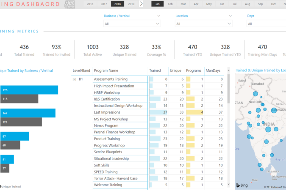Image resolution: width=286 pixels, height=190 pixels.
Task: Sort table by Trained column header
Action: coord(155,71)
